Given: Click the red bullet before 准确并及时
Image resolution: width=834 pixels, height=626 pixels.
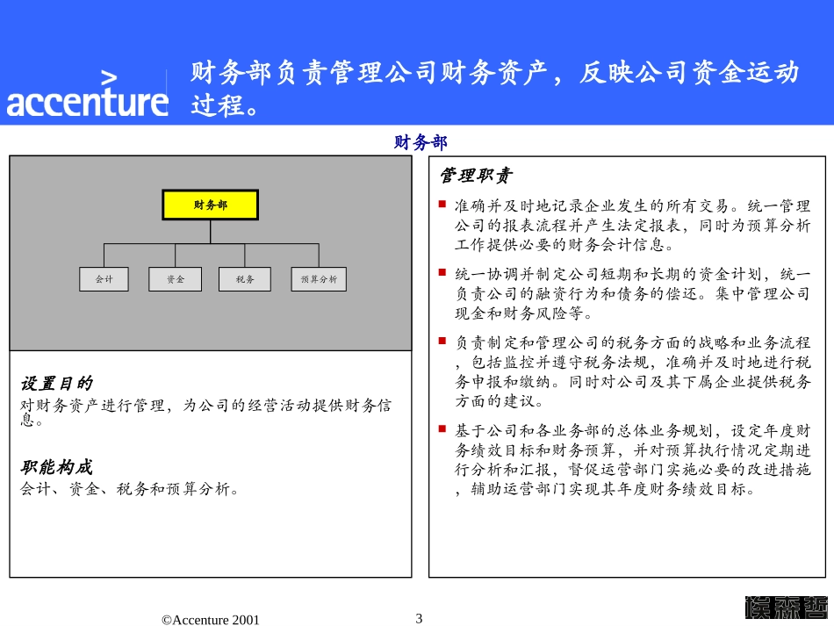Looking at the screenshot, I should pos(442,204).
